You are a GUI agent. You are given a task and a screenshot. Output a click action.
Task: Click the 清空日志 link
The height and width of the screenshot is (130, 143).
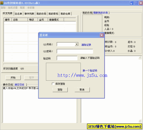pos(19,85)
